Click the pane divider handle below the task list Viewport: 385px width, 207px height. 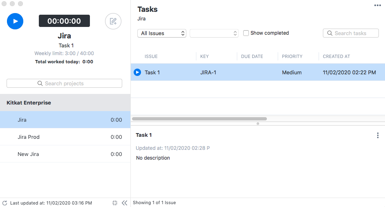click(258, 124)
